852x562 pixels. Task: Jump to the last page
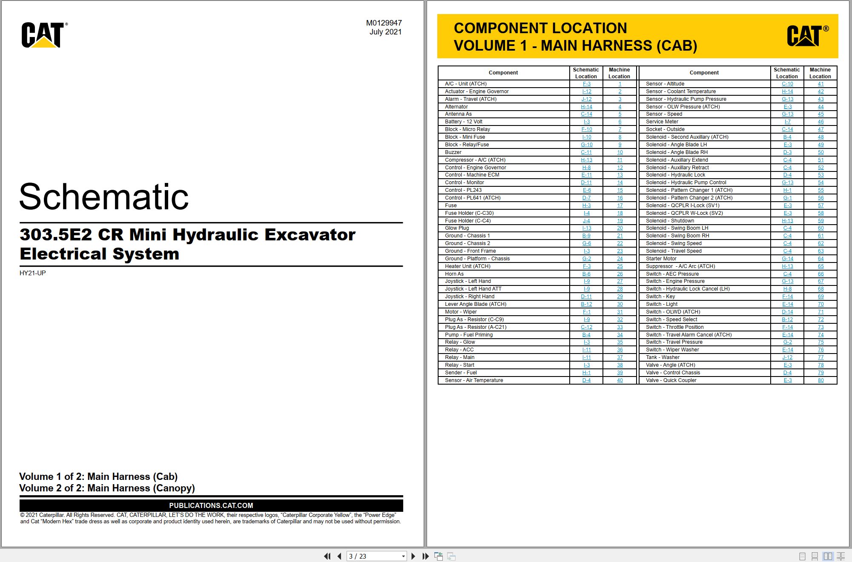tap(425, 556)
